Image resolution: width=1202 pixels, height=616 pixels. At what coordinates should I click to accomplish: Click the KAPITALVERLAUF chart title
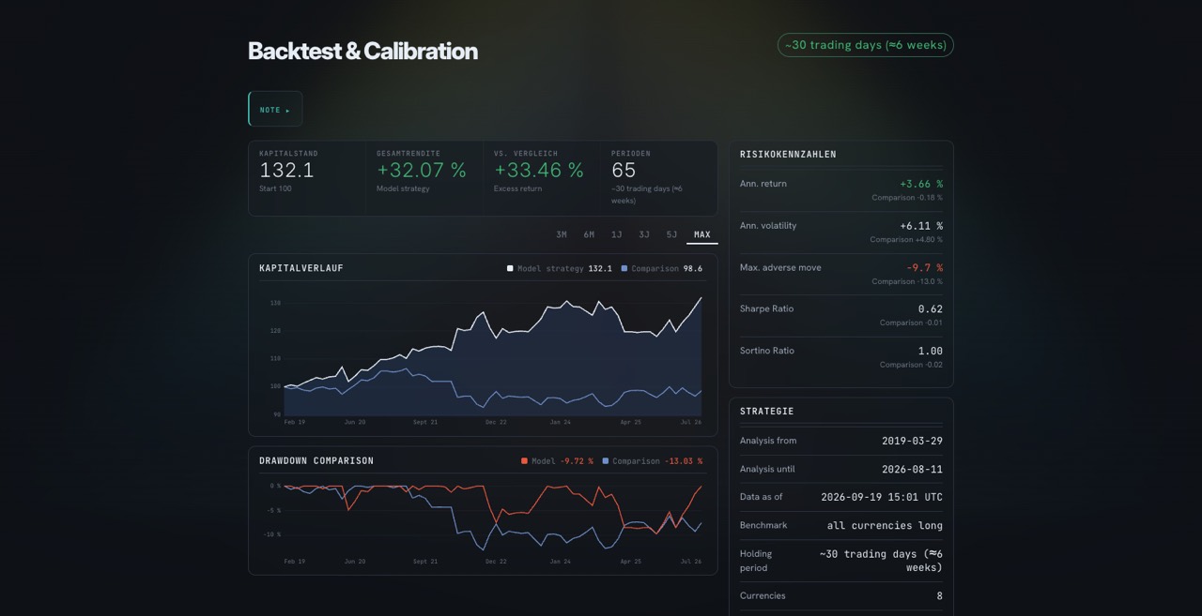301,268
